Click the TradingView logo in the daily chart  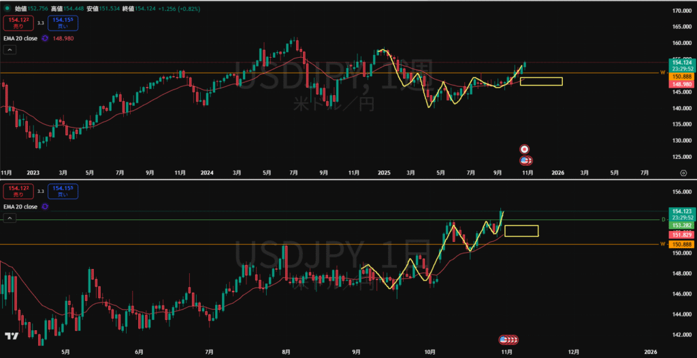point(11,336)
